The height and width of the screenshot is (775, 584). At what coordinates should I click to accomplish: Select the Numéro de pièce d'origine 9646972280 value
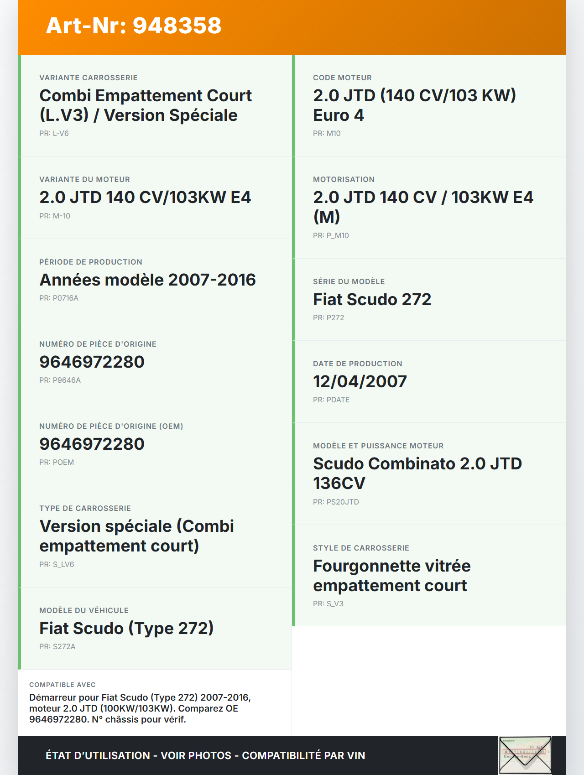[92, 362]
